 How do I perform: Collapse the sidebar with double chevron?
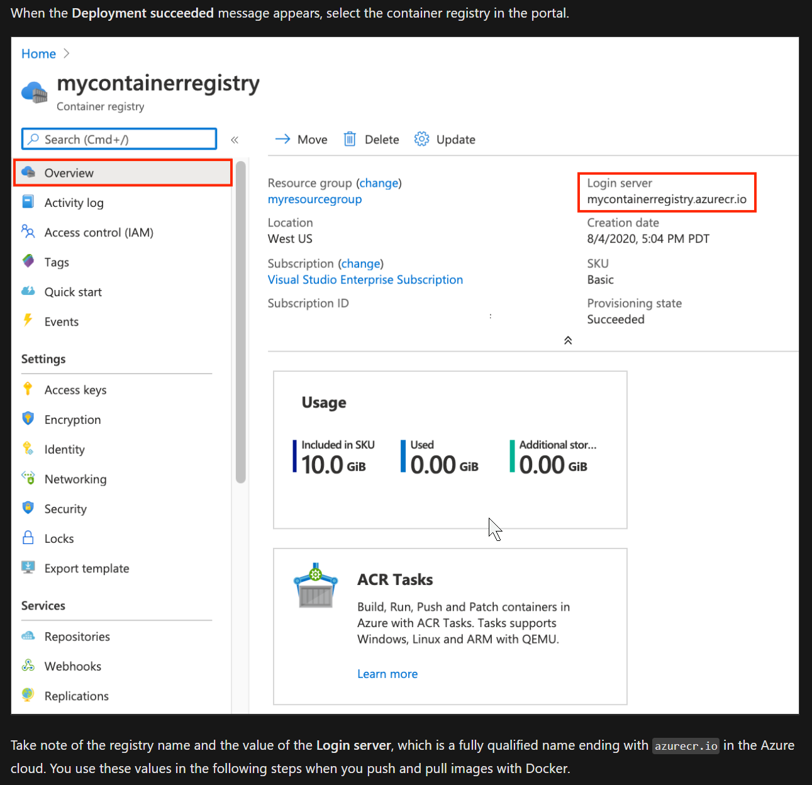click(235, 140)
